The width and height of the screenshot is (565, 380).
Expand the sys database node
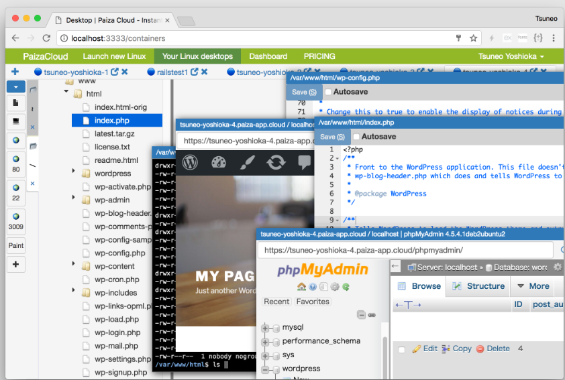(265, 356)
